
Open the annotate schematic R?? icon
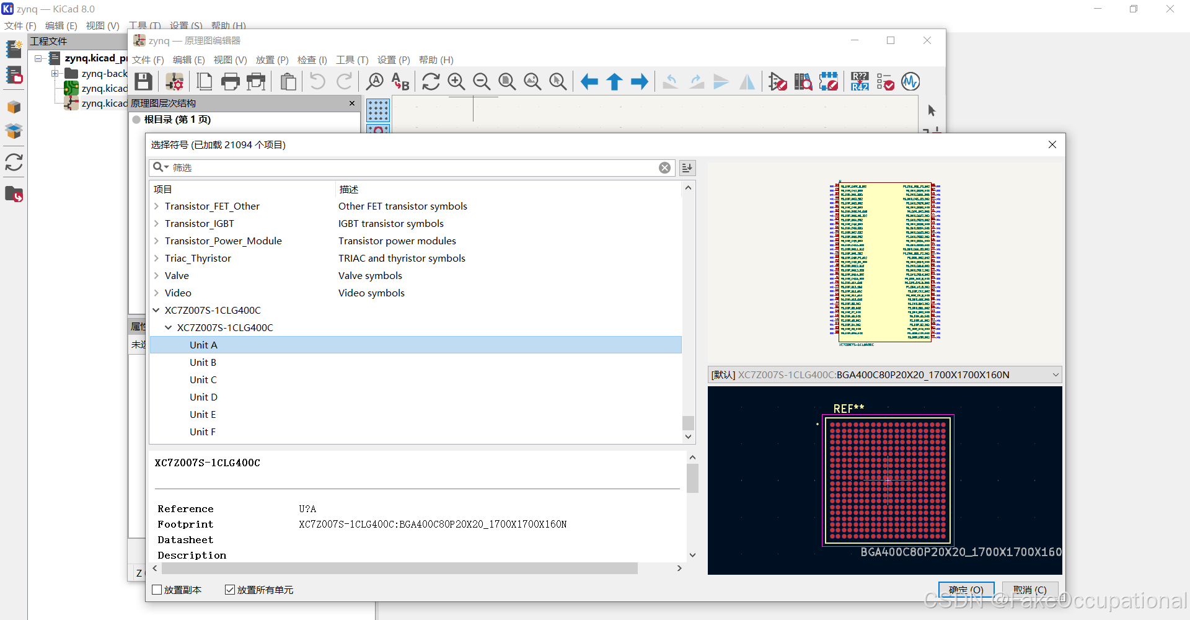(860, 82)
